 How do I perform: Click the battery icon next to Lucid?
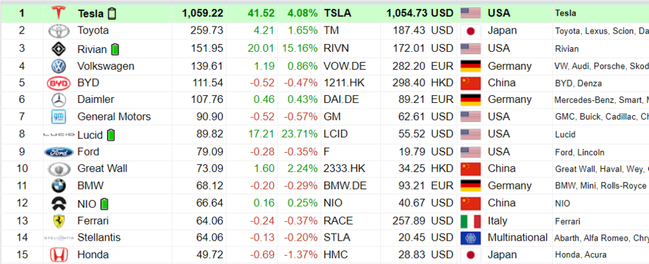pos(111,135)
